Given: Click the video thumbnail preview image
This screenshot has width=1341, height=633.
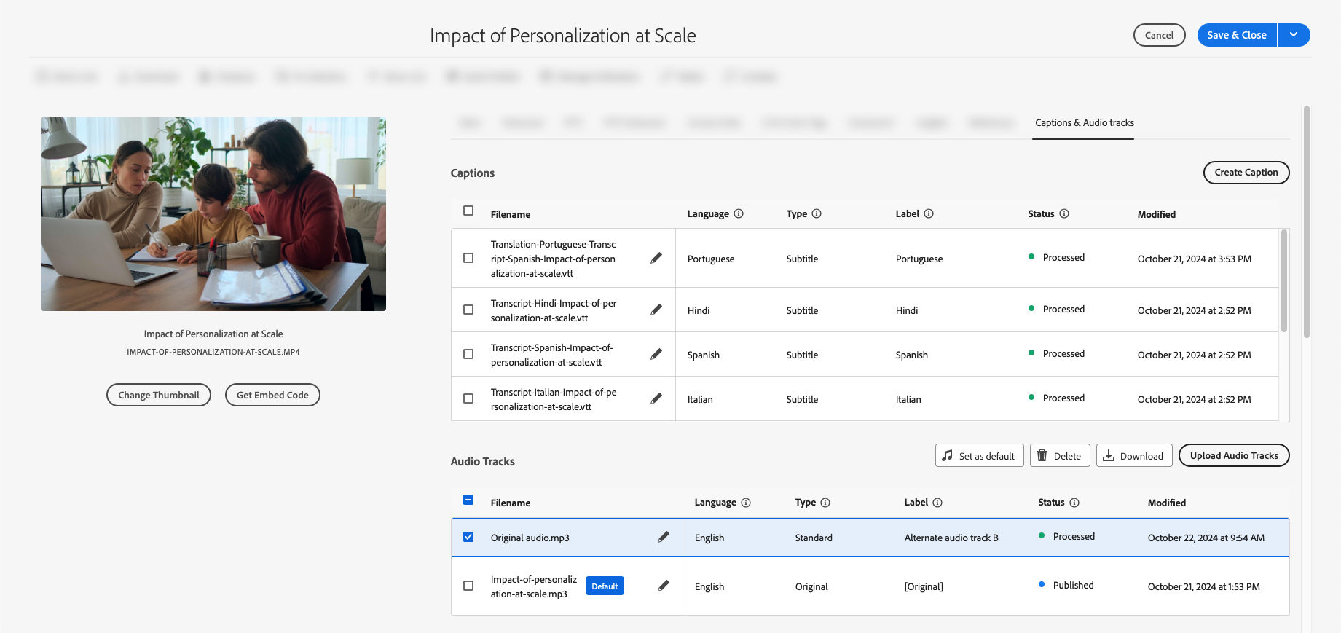Looking at the screenshot, I should (213, 213).
